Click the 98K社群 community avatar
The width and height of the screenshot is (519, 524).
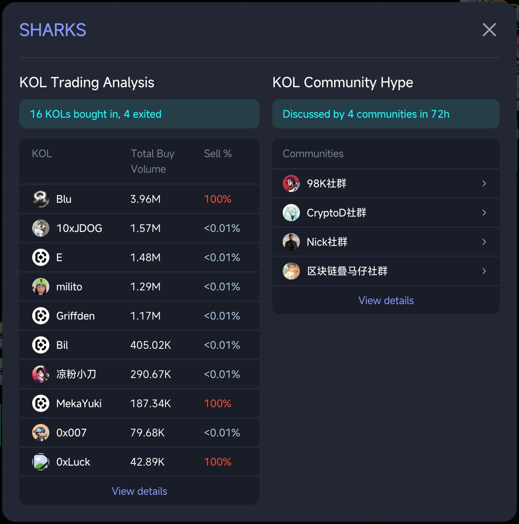click(x=291, y=183)
